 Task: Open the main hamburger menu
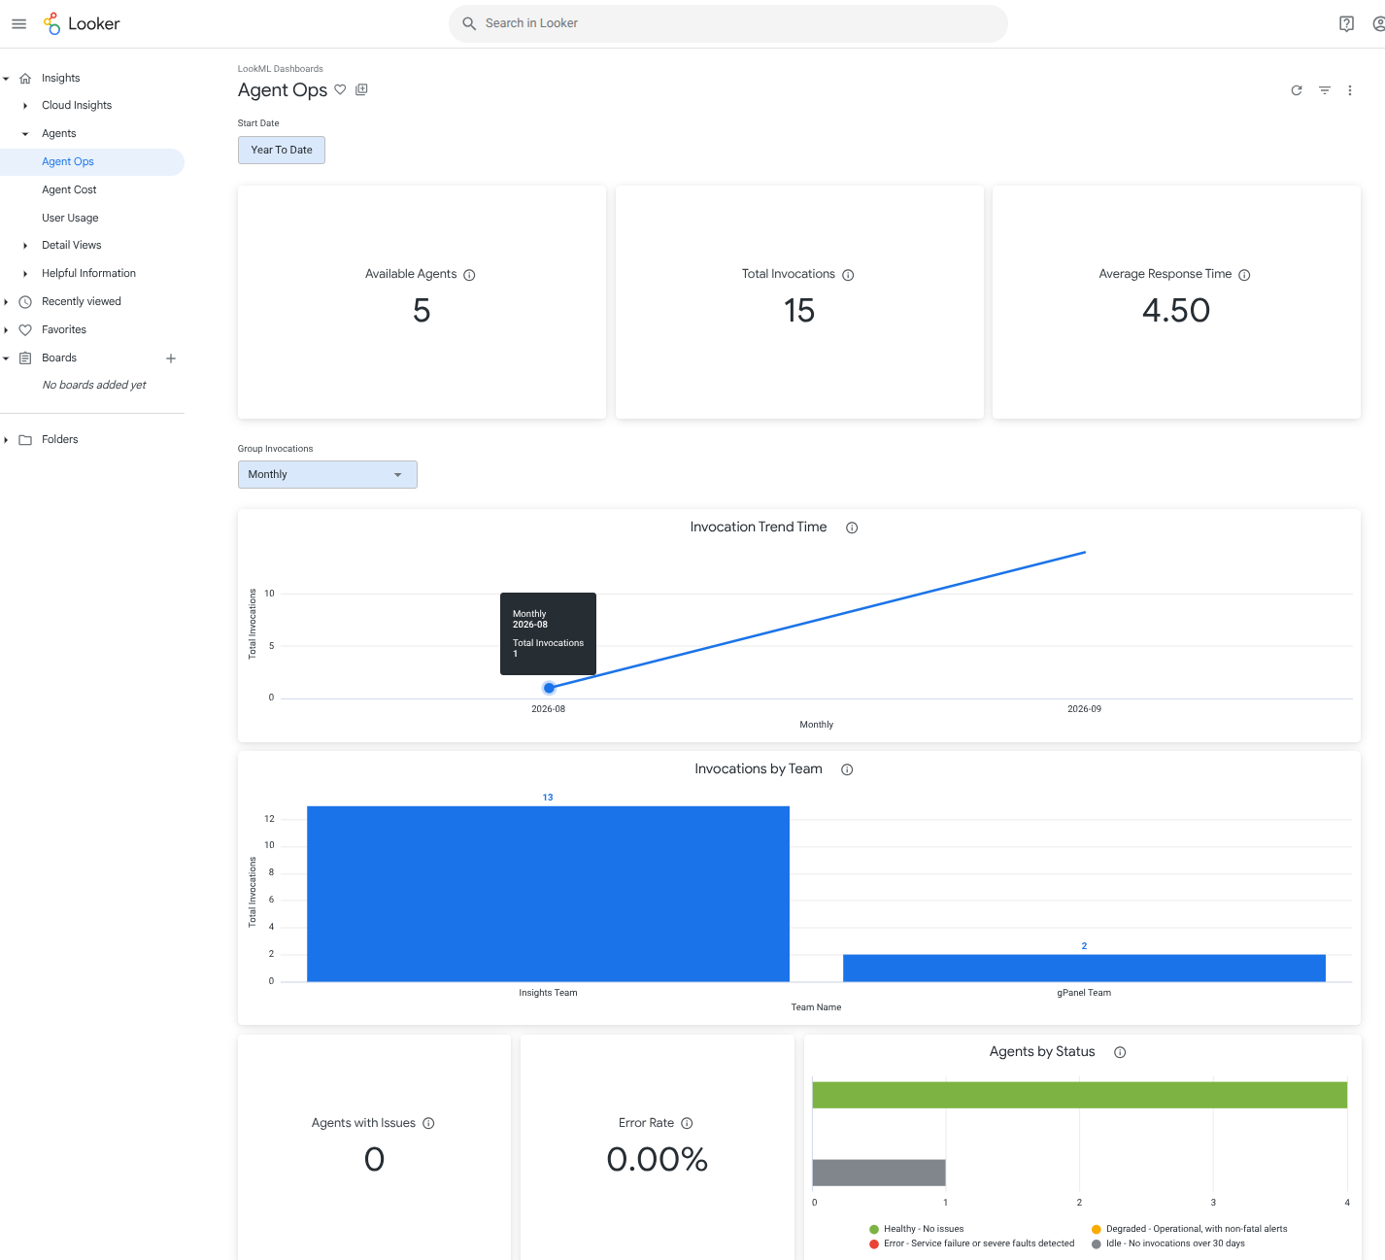(x=18, y=23)
